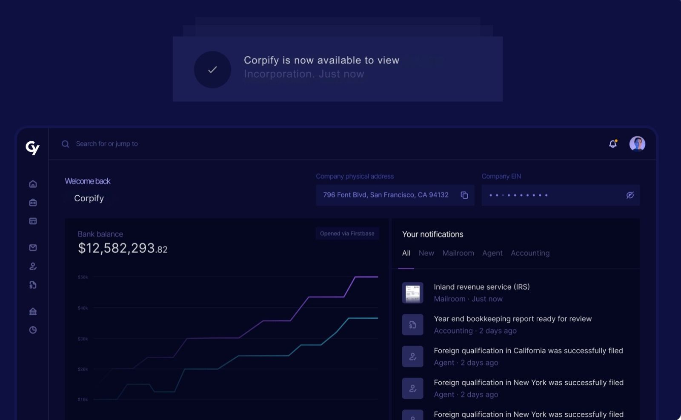Open the Mailroom envelope icon in sidebar
The image size is (681, 420).
pyautogui.click(x=33, y=247)
